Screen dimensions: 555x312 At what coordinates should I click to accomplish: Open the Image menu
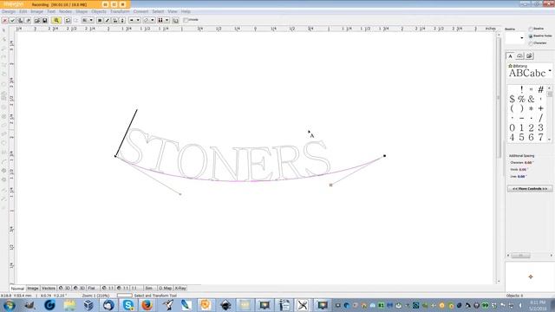click(x=36, y=11)
